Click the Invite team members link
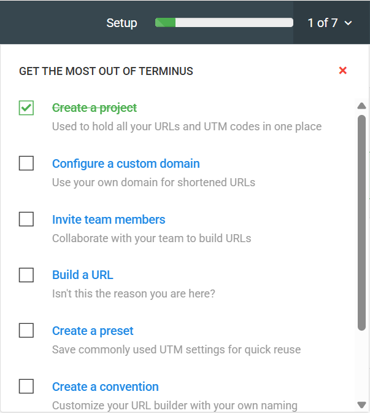The height and width of the screenshot is (413, 370). pos(109,219)
